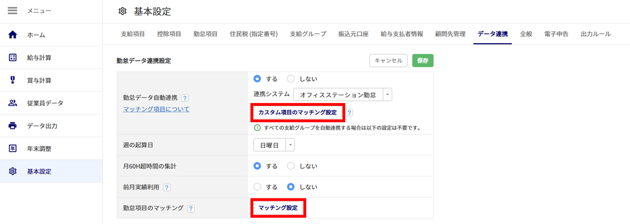Click help icon beside 勤怠データ自動連携

(185, 98)
